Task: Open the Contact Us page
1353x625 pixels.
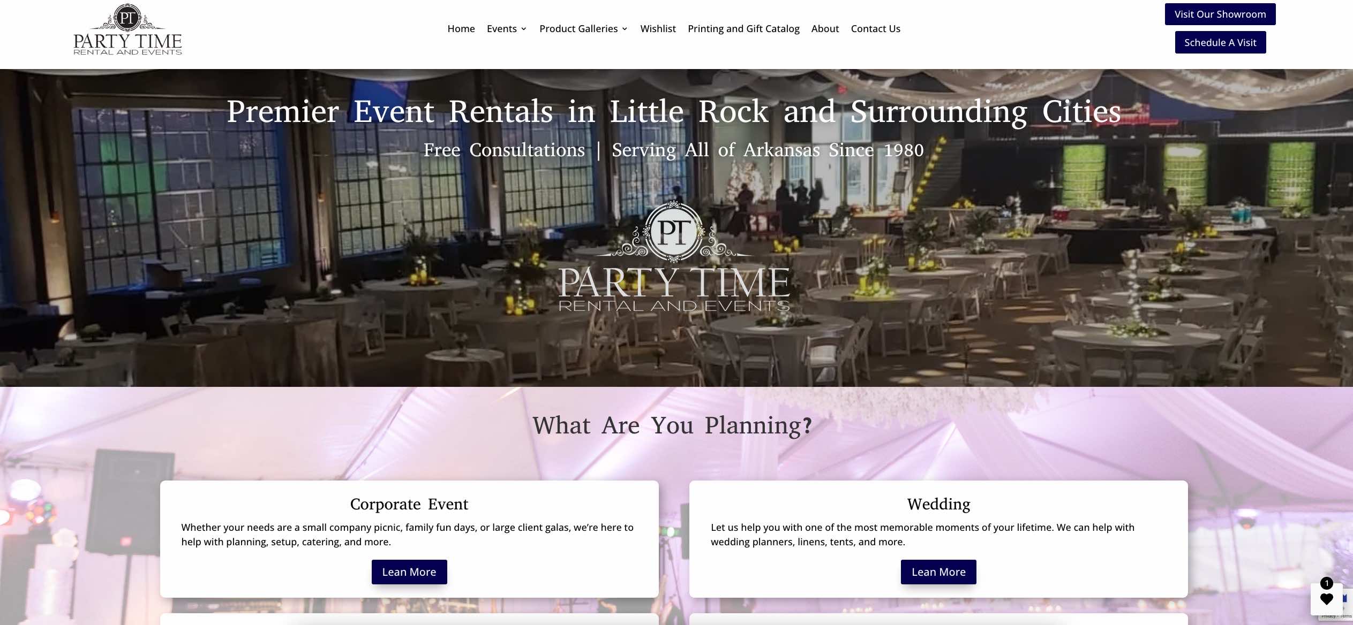Action: pyautogui.click(x=875, y=29)
